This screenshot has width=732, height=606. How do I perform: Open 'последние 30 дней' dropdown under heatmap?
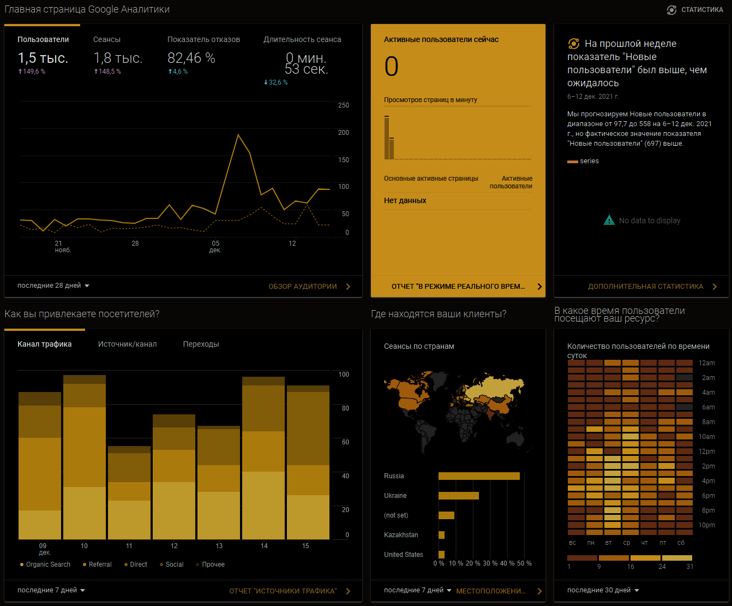click(603, 590)
